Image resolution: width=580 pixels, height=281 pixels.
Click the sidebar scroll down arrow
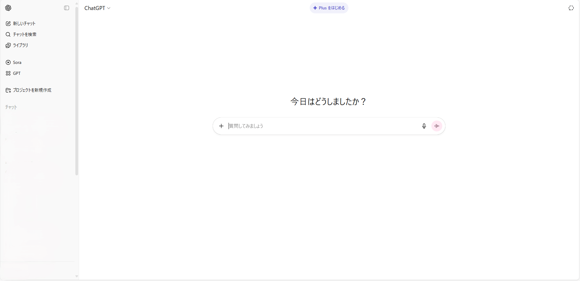point(77,276)
